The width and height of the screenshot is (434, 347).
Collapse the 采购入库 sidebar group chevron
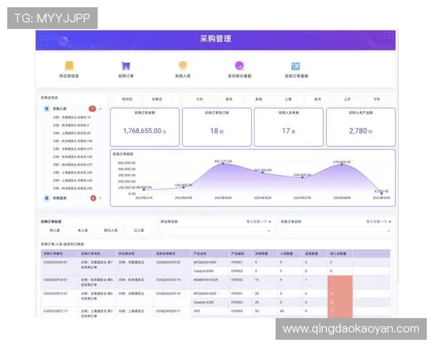[101, 108]
